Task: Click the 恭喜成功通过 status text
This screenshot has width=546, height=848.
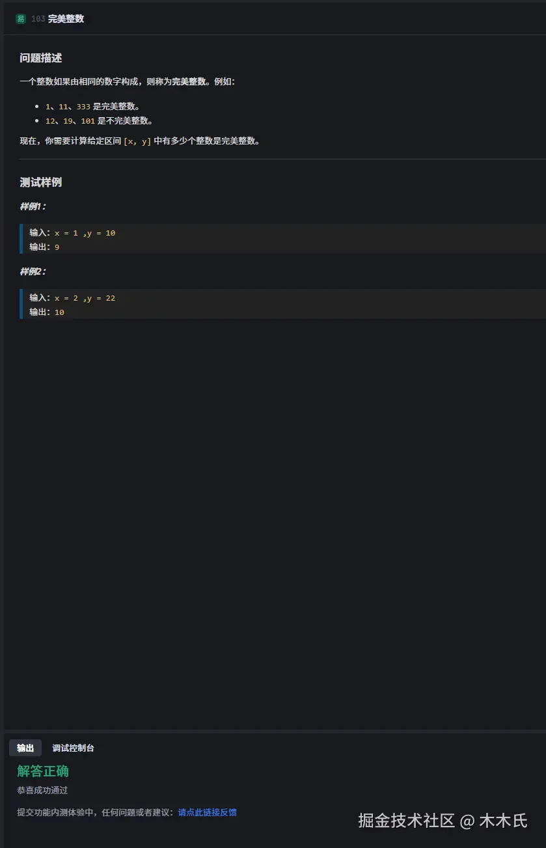Action: pos(42,790)
